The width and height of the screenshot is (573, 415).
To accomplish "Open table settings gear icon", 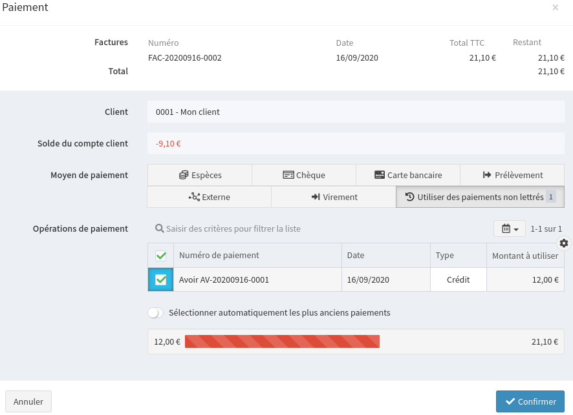I will (564, 243).
